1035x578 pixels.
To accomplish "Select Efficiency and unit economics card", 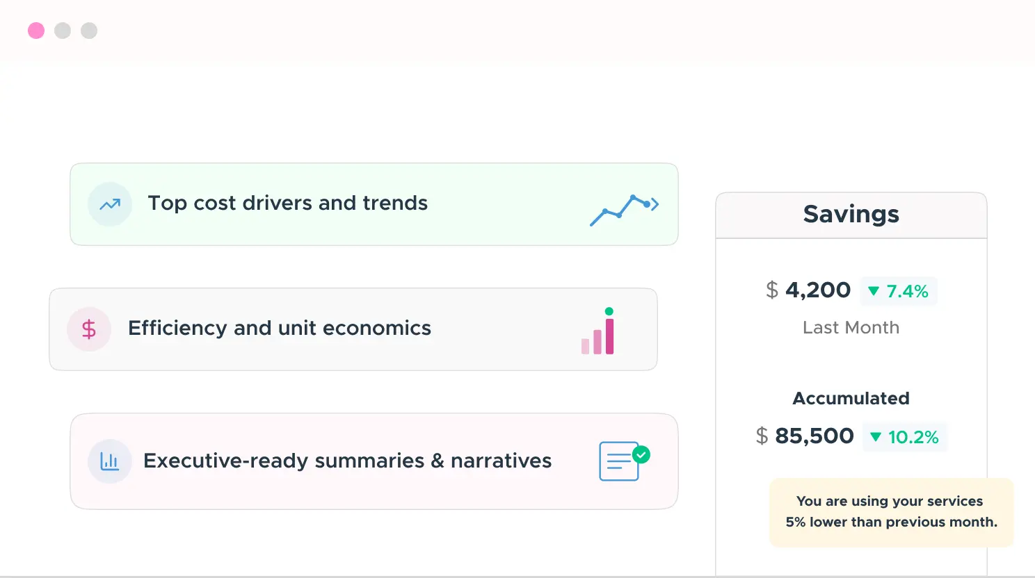I will point(280,329).
